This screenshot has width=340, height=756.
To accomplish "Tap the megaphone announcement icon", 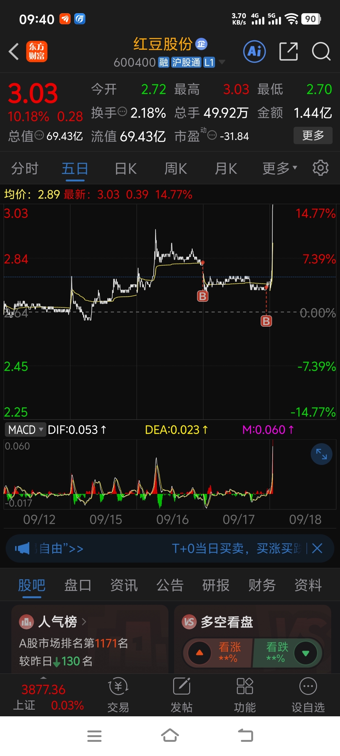I will click(x=22, y=548).
